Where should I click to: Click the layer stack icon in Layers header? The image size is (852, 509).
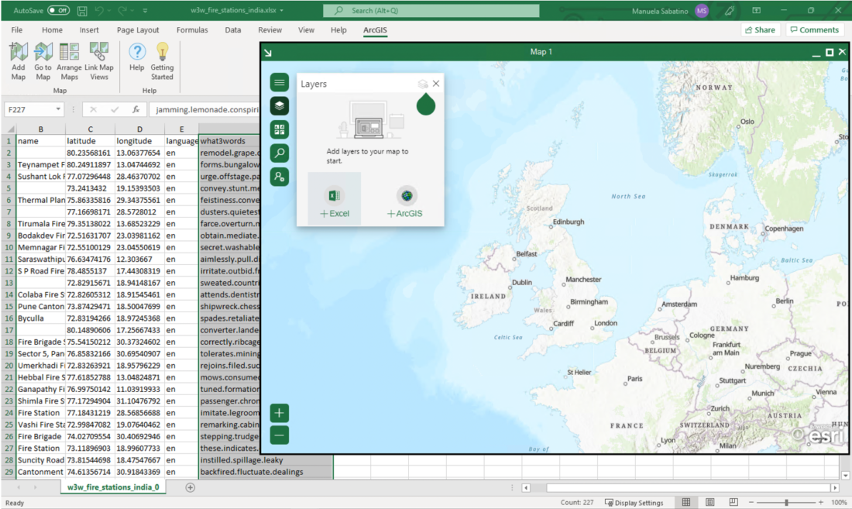point(422,84)
